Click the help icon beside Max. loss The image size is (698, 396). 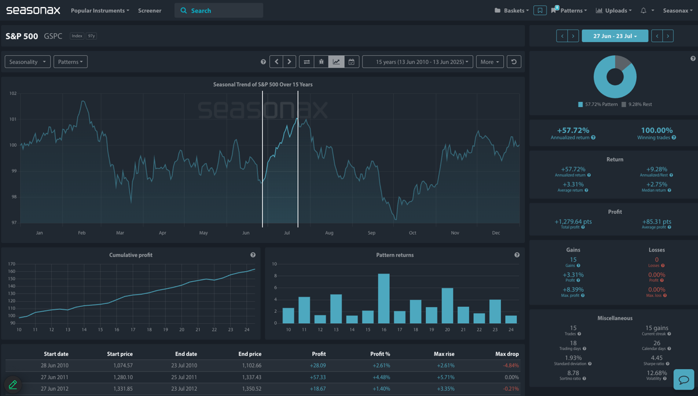pyautogui.click(x=665, y=295)
